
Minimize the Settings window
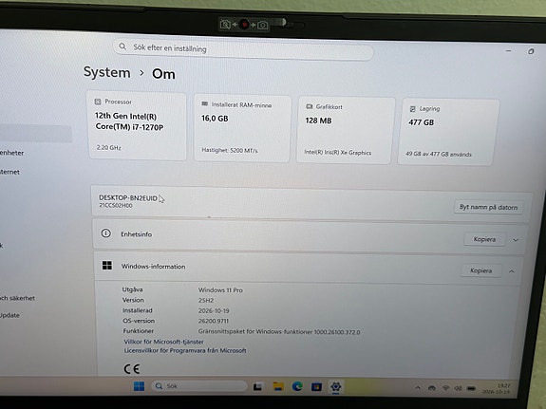(x=508, y=51)
